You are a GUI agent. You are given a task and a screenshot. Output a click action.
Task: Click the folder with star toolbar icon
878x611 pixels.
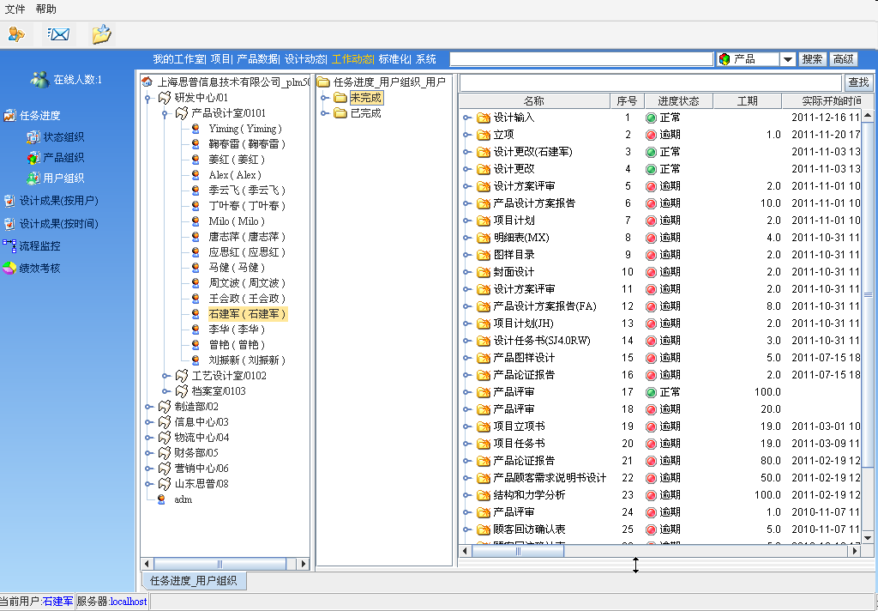pos(102,34)
